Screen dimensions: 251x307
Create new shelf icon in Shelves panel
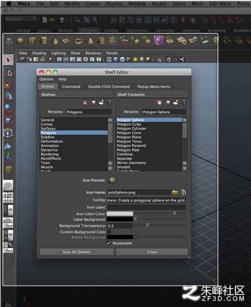pos(101,102)
